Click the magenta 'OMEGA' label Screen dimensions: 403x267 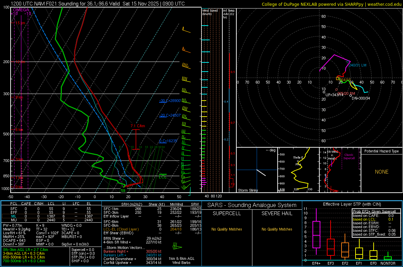click(x=21, y=10)
